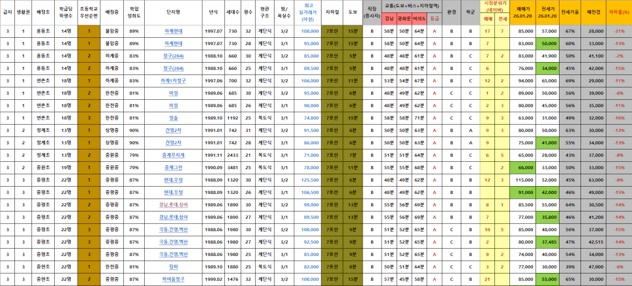Select the 1999.02 build year cell
Image resolution: width=632 pixels, height=286 pixels.
[x=213, y=279]
